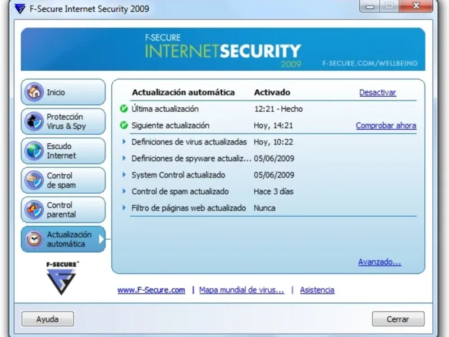
Task: Click the F-Secure logo in title bar
Action: pyautogui.click(x=20, y=9)
